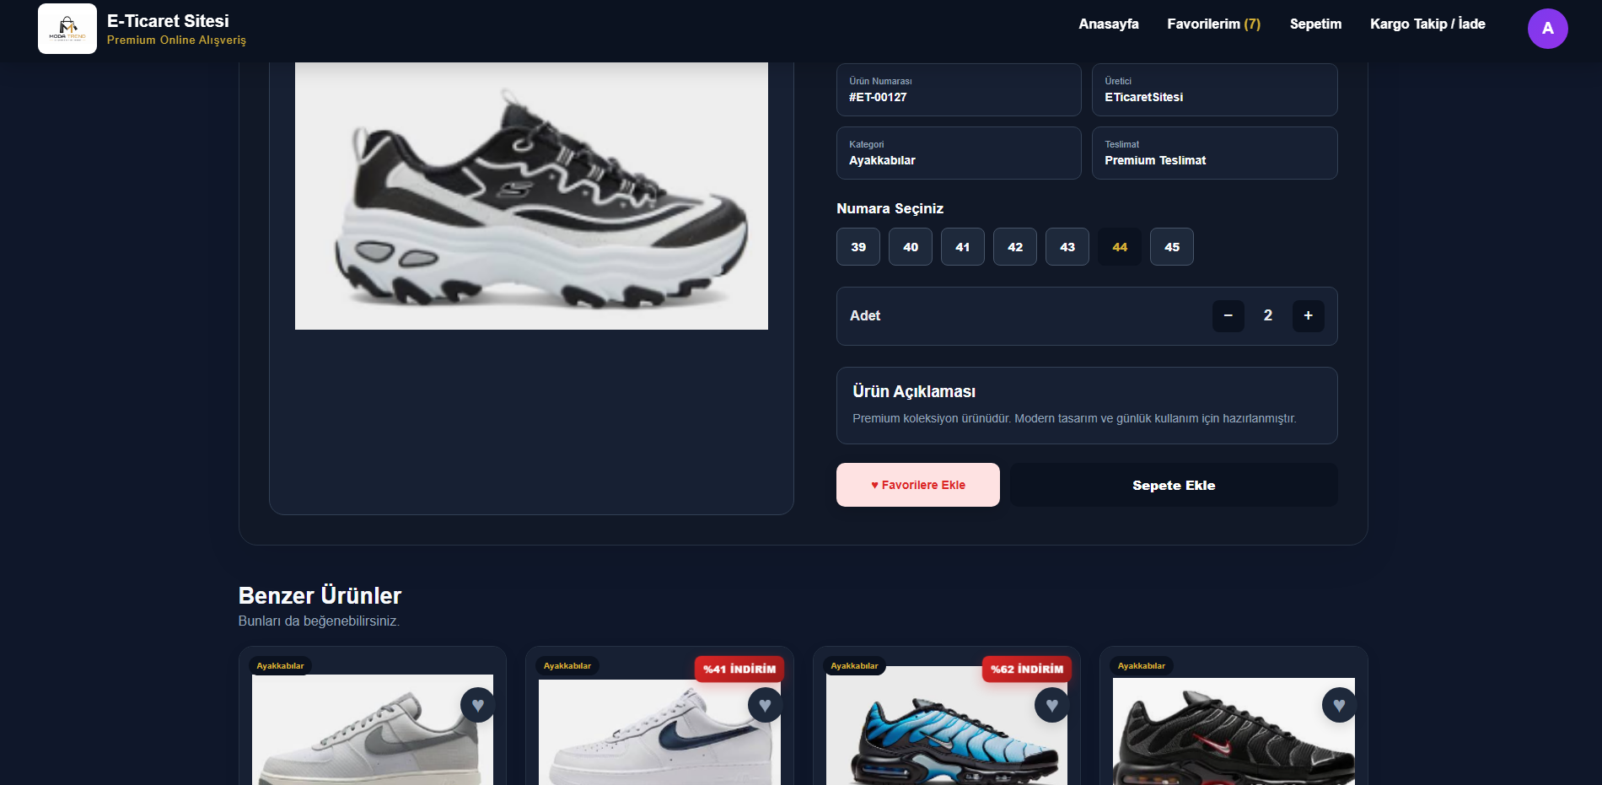Click Sepete Ekle button

(x=1174, y=485)
